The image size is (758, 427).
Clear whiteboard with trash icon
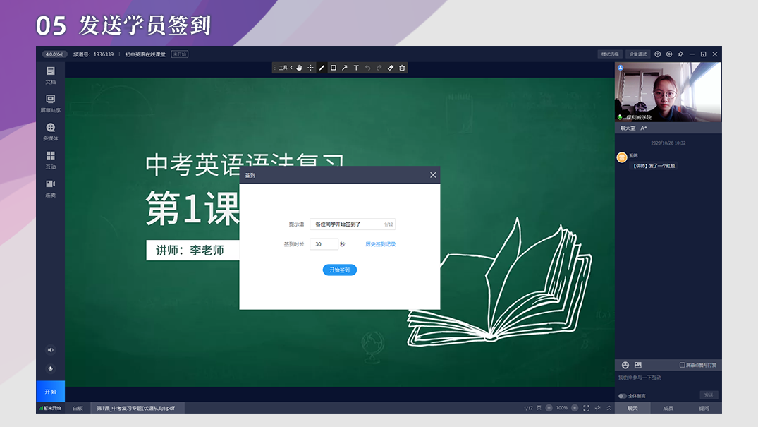tap(402, 68)
